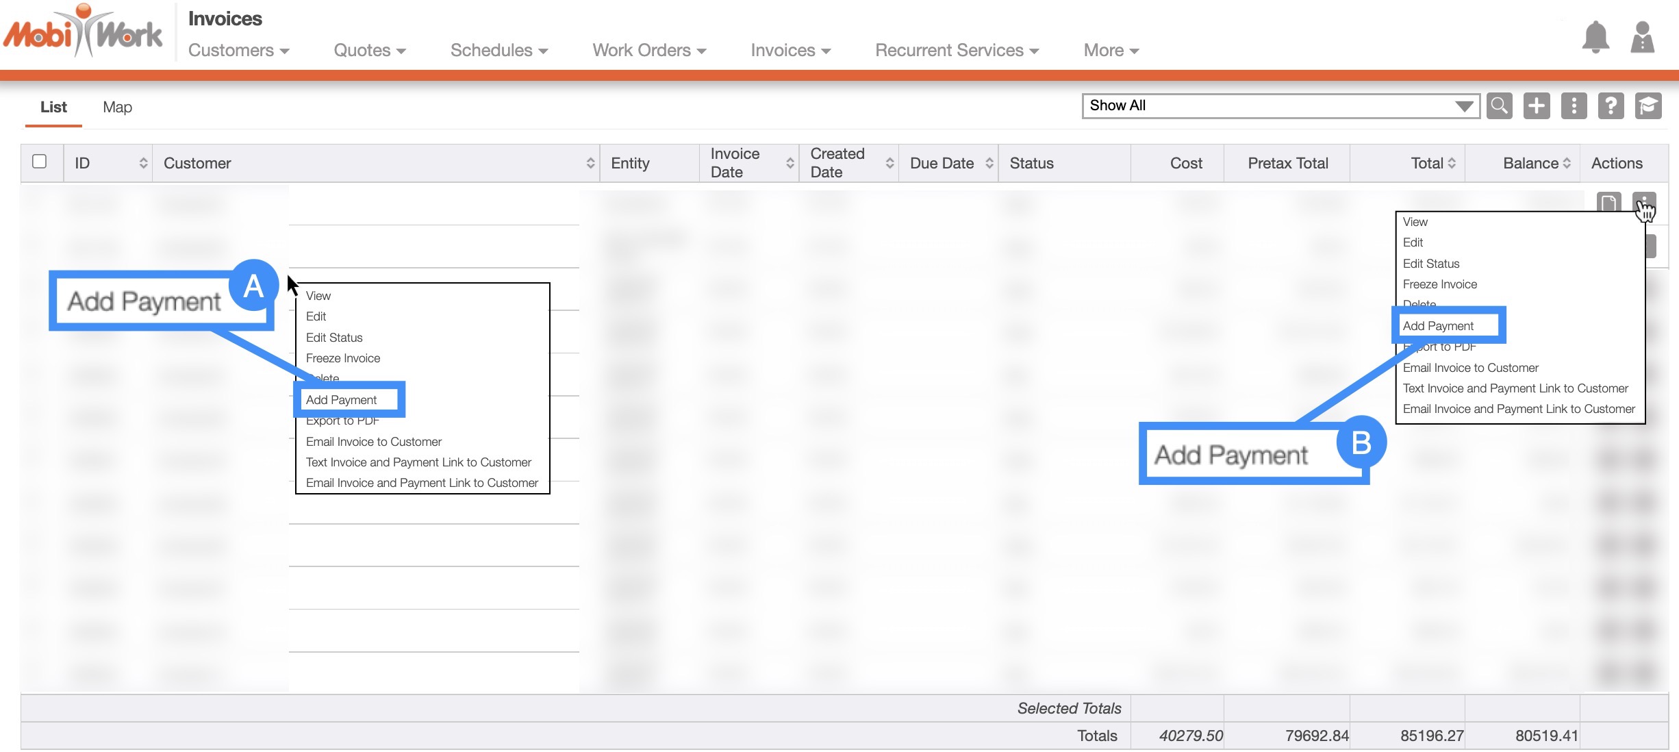Choose Email Invoice to Customer on right
Image resolution: width=1679 pixels, height=752 pixels.
pyautogui.click(x=1470, y=368)
